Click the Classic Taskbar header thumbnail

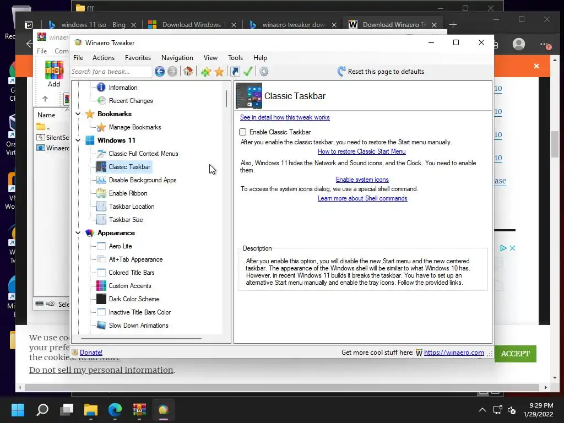tap(249, 96)
